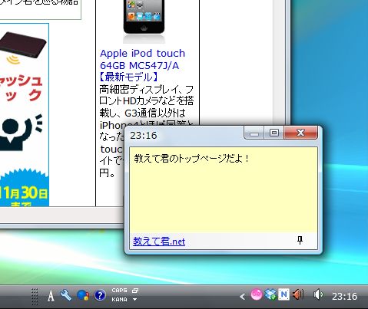Click the IME input mode 'A' icon
The width and height of the screenshot is (368, 309).
click(x=51, y=296)
